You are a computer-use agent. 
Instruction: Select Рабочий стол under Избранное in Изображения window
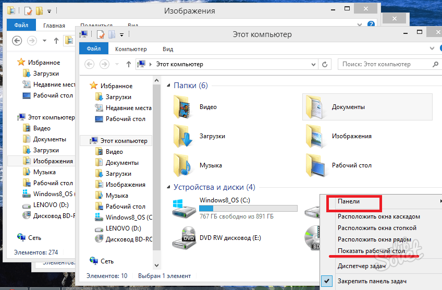click(47, 95)
